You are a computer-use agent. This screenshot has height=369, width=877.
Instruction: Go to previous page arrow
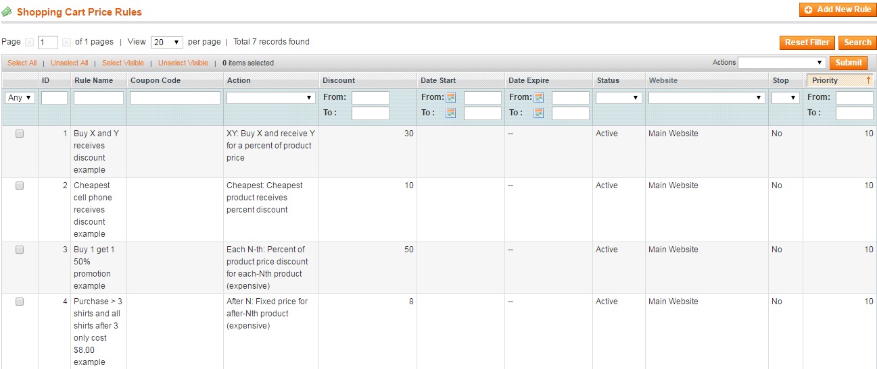point(29,42)
